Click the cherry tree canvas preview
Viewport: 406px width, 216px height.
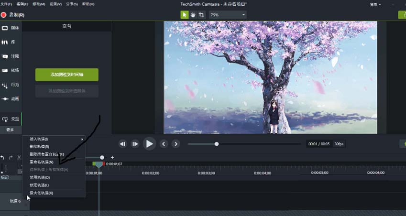tap(270, 77)
